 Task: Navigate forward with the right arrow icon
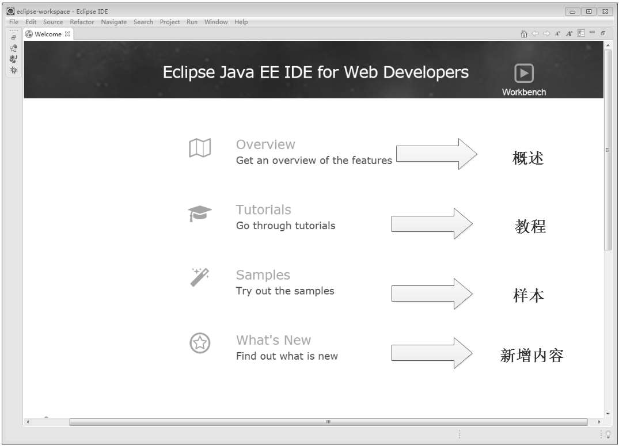[x=546, y=34]
